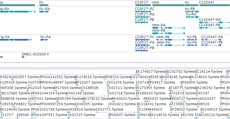Select the UUGC0037 EST label
This screenshot has width=230, height=119.
[x=207, y=99]
